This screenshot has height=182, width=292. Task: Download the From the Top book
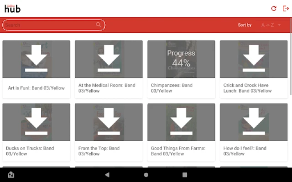point(109,122)
